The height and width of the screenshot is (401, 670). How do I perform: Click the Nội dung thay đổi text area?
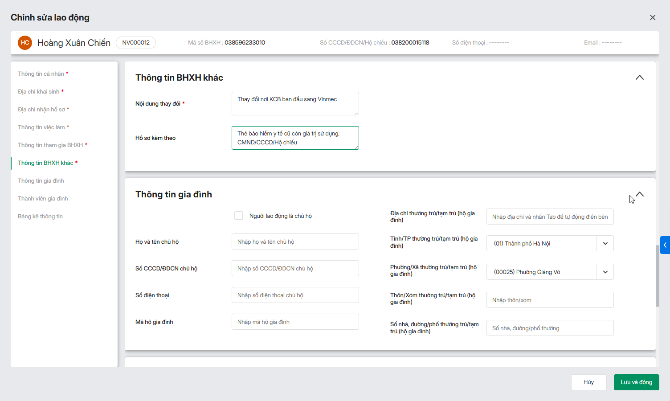[x=295, y=103]
